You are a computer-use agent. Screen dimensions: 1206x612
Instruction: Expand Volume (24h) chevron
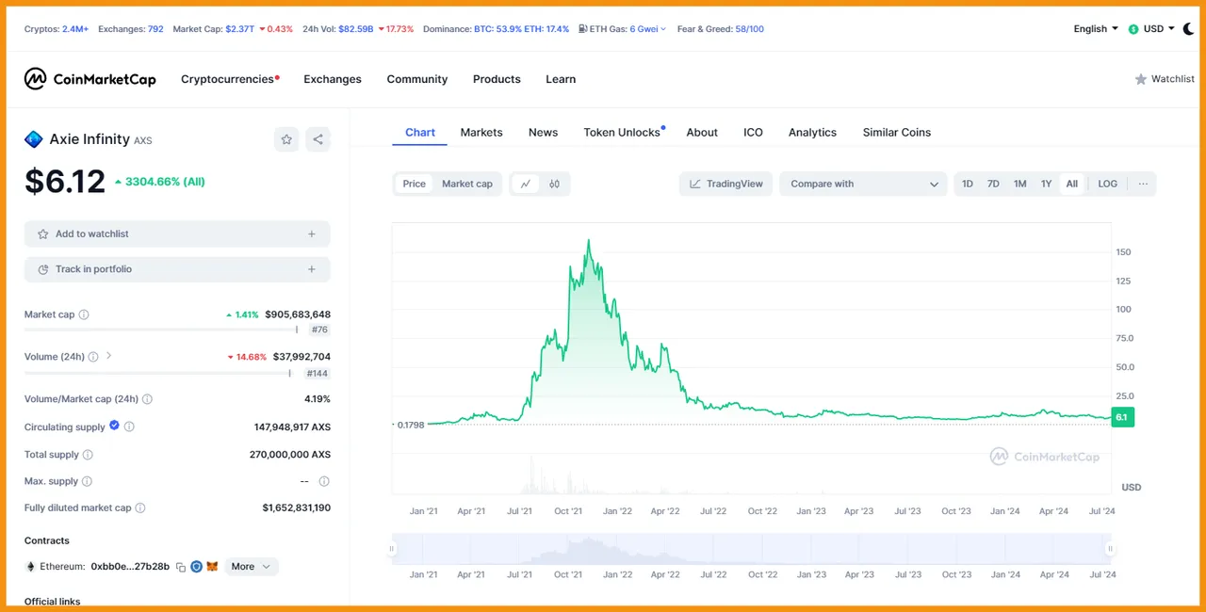pyautogui.click(x=108, y=356)
